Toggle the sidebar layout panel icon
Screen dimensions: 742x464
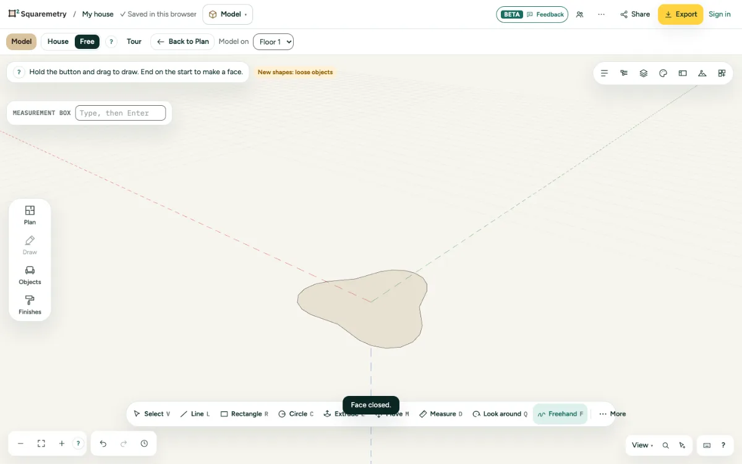coord(683,73)
